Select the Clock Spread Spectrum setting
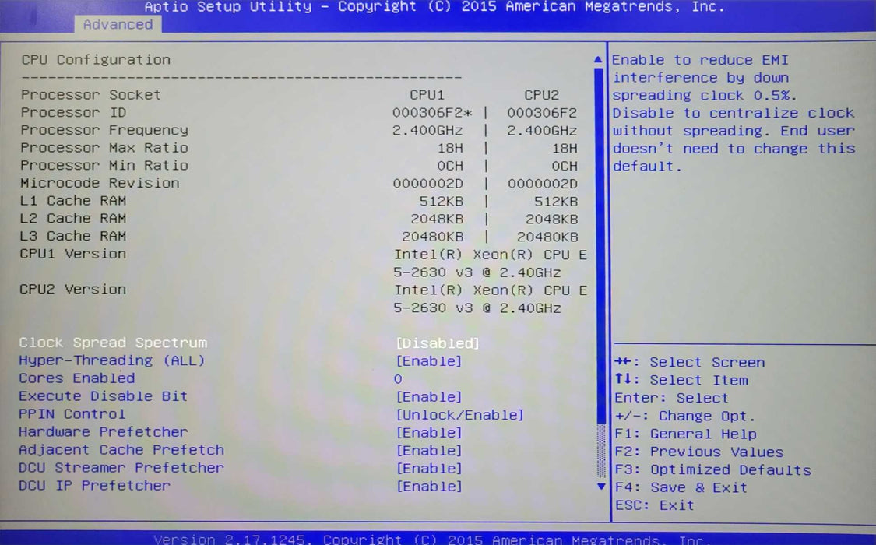 click(x=114, y=343)
